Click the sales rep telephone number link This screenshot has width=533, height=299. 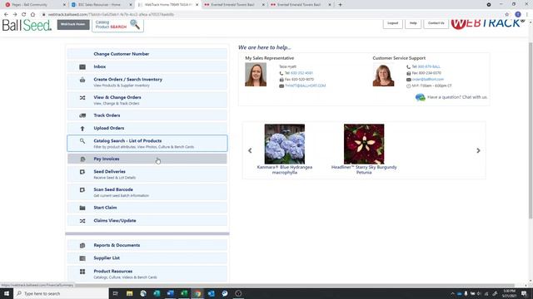301,73
